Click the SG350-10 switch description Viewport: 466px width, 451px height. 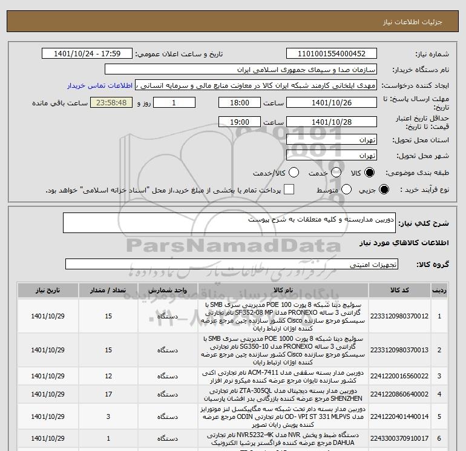click(x=283, y=351)
